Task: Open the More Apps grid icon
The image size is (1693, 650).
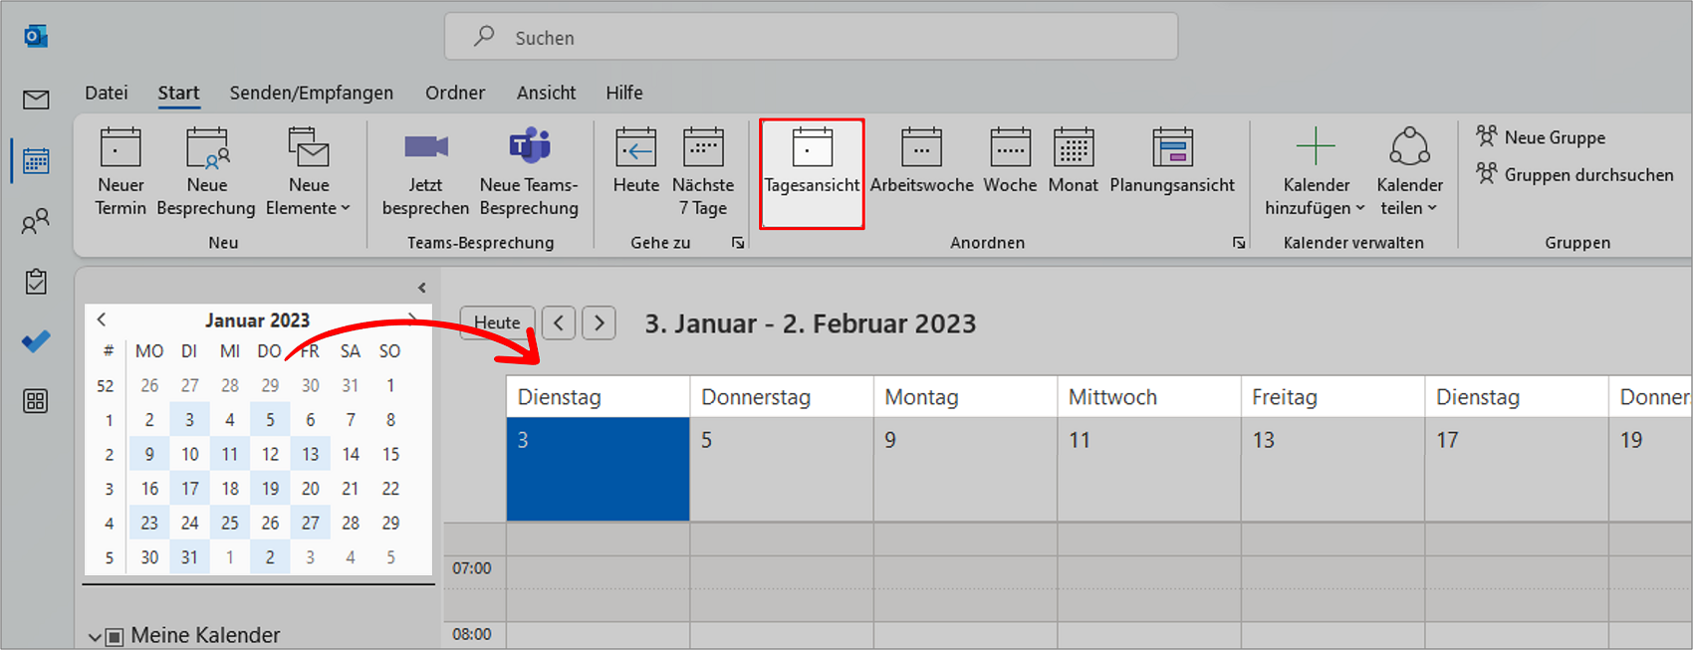Action: [x=36, y=401]
